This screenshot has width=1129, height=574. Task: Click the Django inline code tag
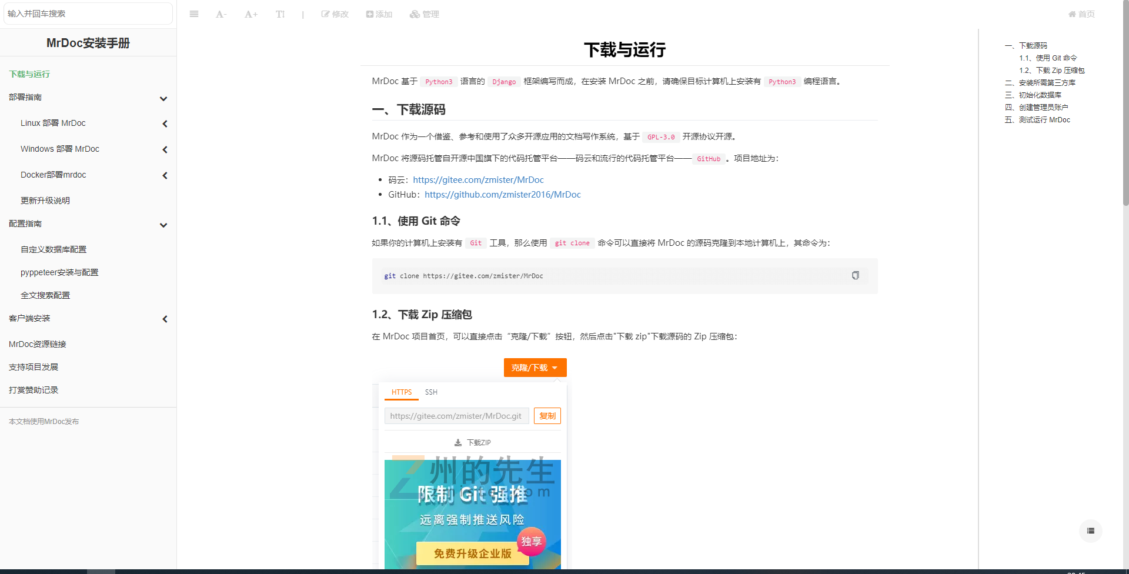504,82
